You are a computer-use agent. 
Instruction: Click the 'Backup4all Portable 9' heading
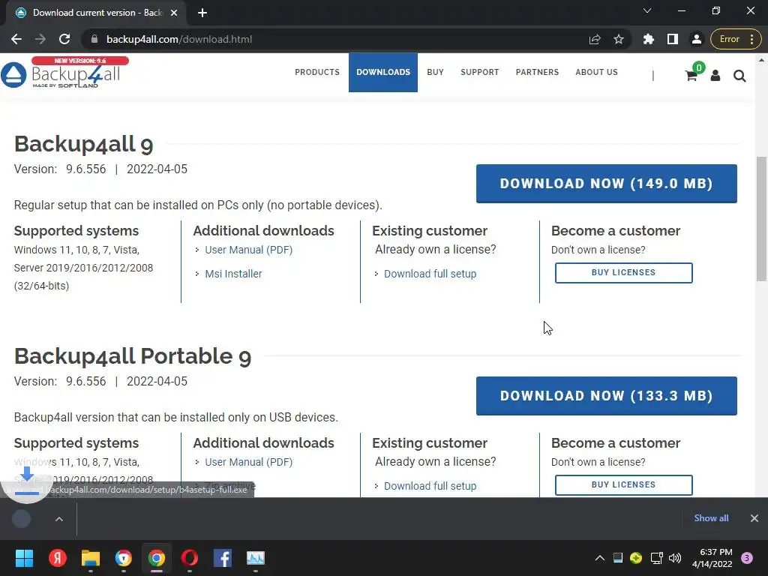pyautogui.click(x=133, y=356)
